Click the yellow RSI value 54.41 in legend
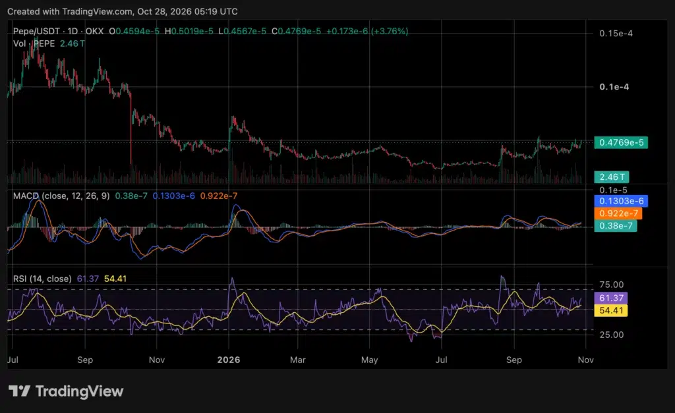This screenshot has height=413, width=675. [x=115, y=279]
